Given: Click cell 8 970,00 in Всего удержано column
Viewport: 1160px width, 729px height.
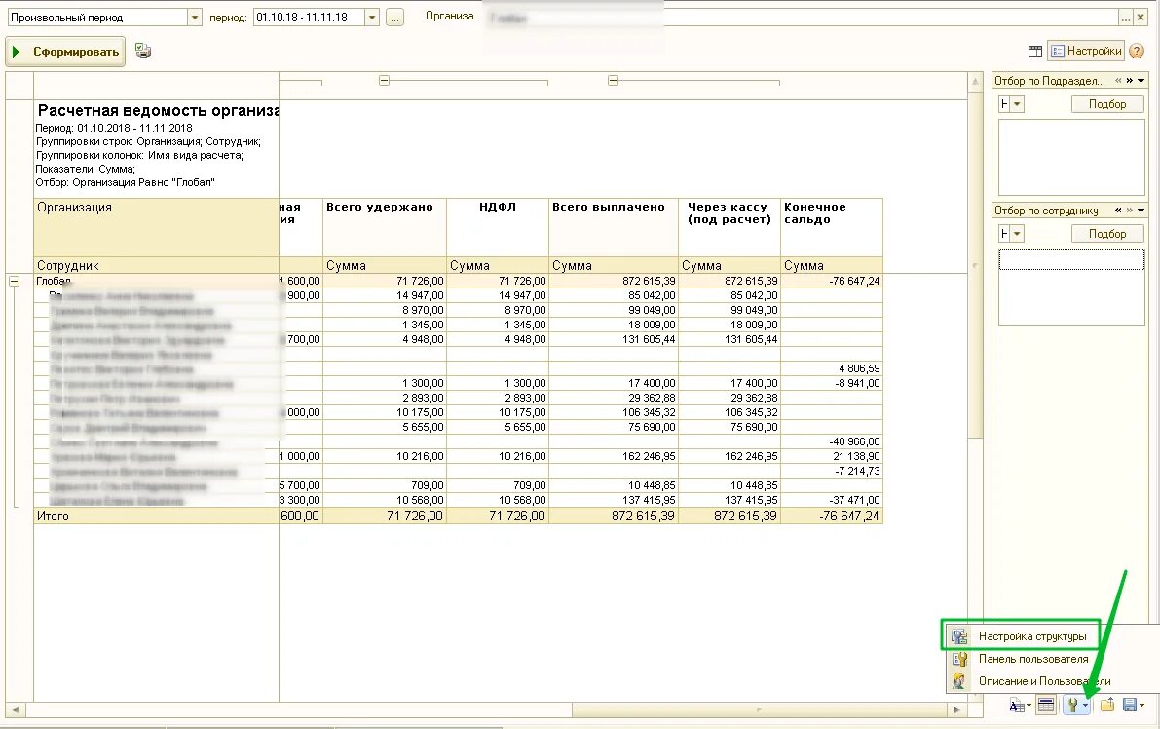Looking at the screenshot, I should pyautogui.click(x=385, y=310).
